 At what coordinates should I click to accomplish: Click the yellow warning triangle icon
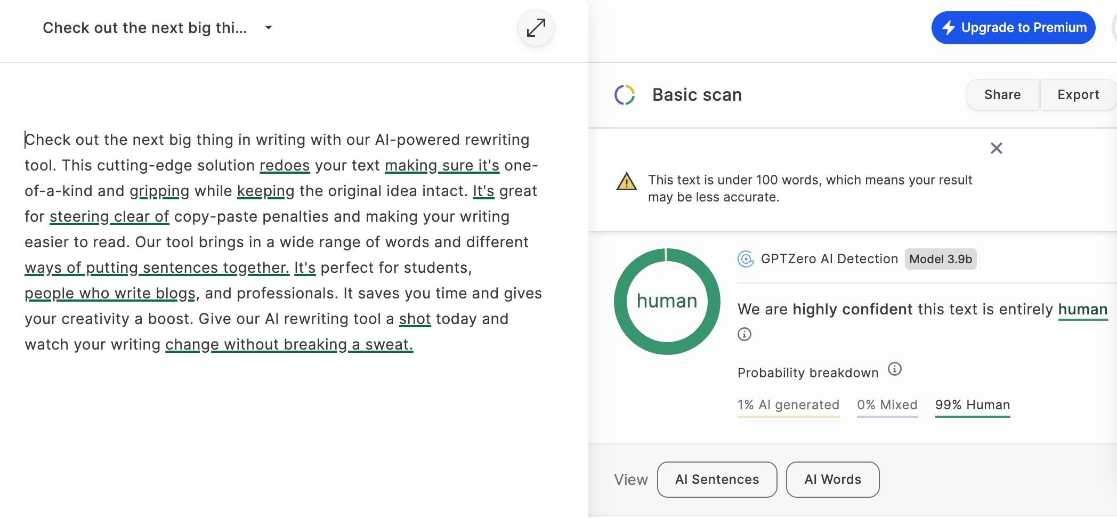coord(626,182)
